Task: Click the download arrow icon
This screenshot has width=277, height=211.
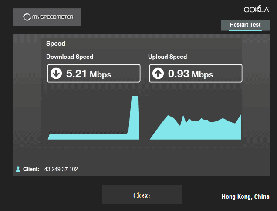Action: coord(56,74)
